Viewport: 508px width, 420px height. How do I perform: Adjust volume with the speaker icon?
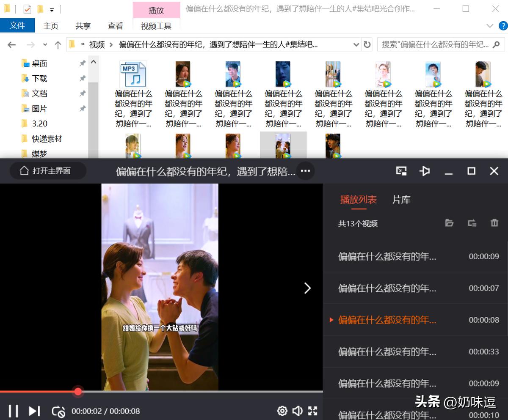(297, 411)
